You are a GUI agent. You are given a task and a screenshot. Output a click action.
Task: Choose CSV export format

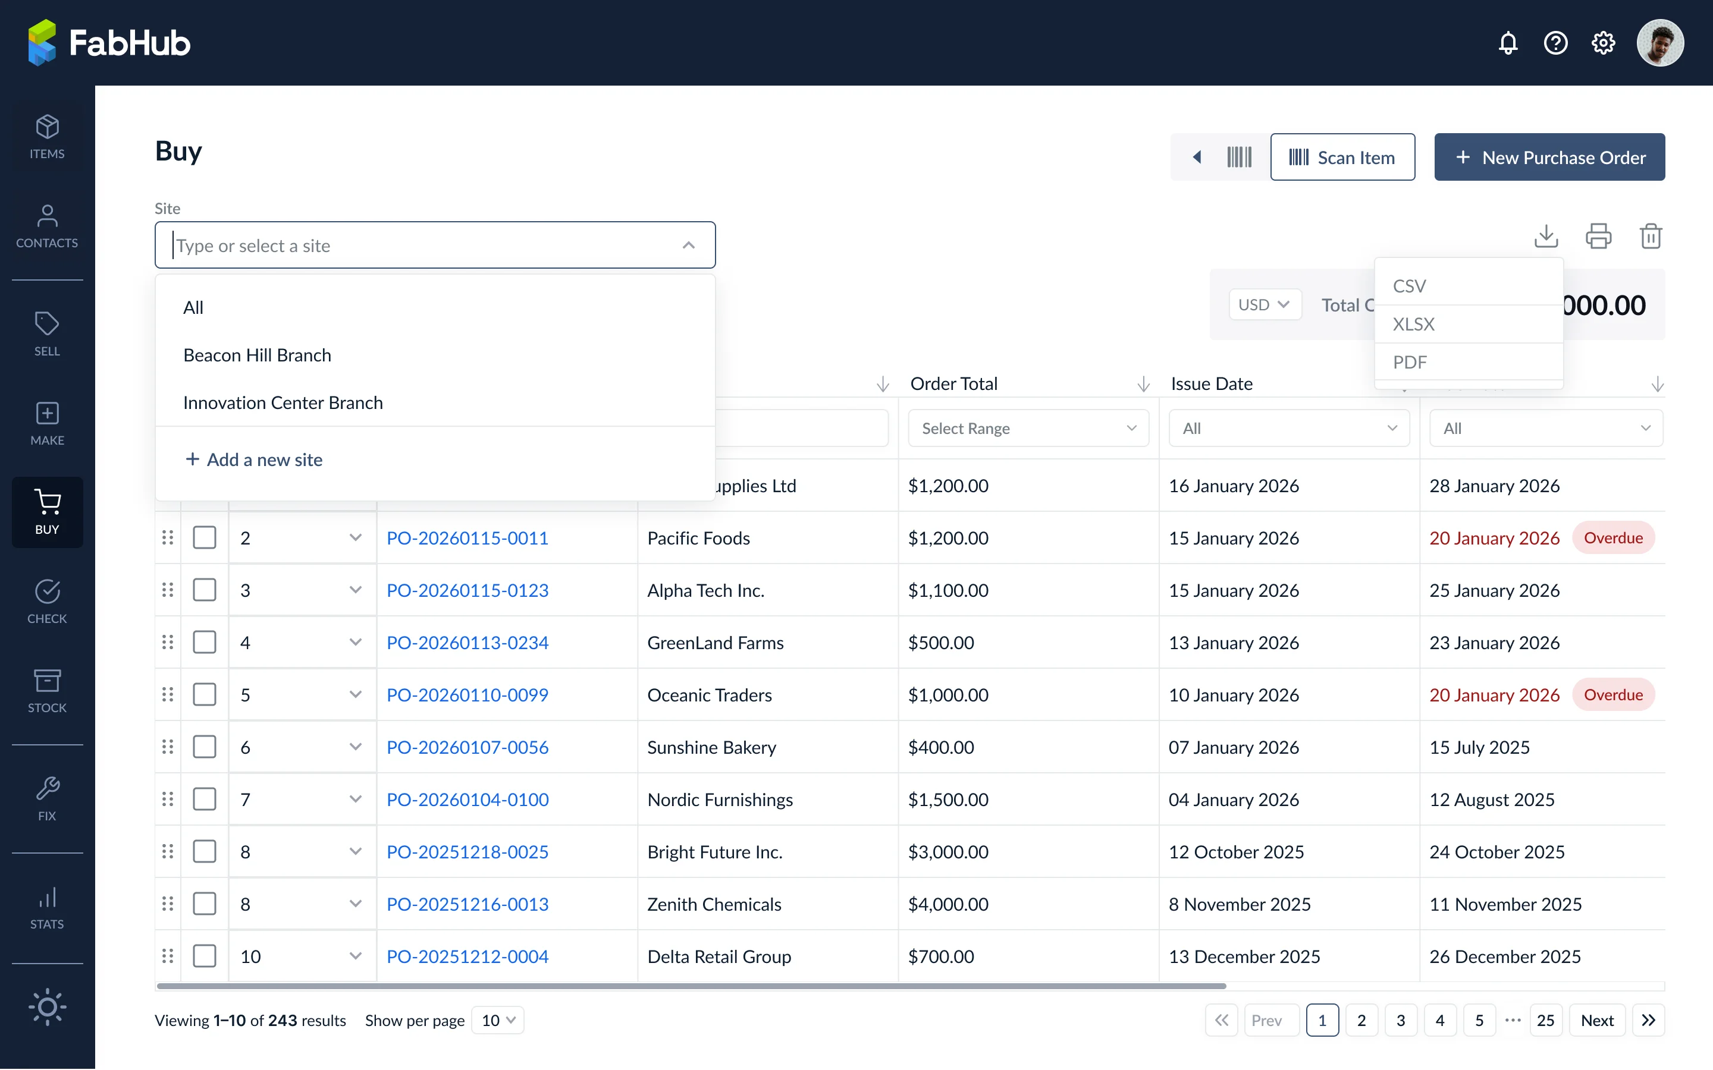coord(1468,286)
